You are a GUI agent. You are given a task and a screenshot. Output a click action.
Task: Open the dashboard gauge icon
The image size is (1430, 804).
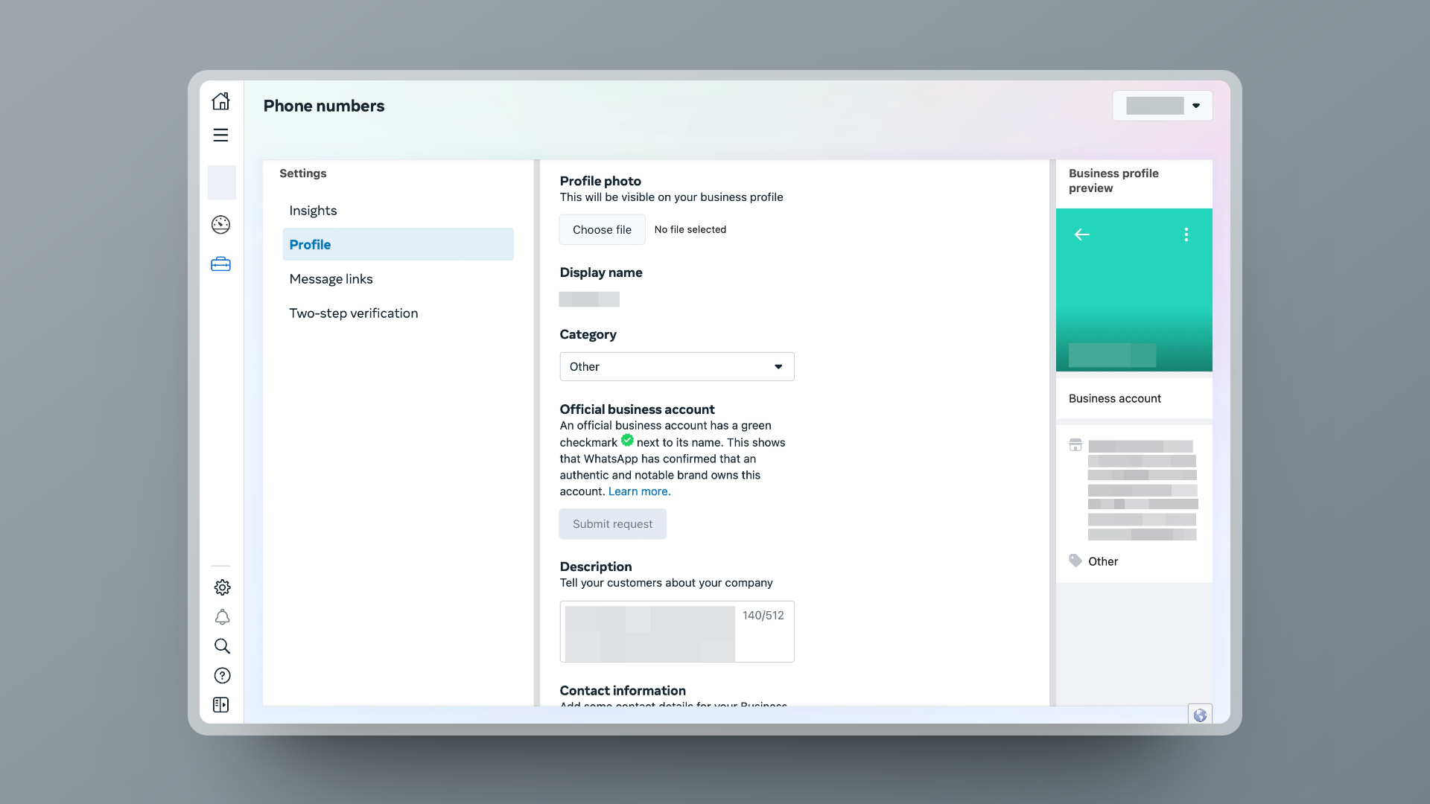(220, 225)
